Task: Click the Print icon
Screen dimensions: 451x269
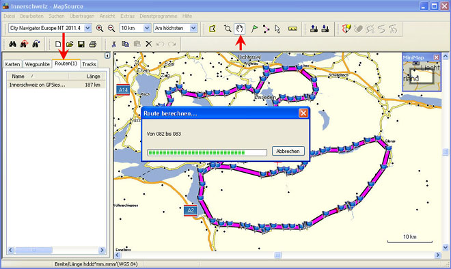Action: pos(93,44)
